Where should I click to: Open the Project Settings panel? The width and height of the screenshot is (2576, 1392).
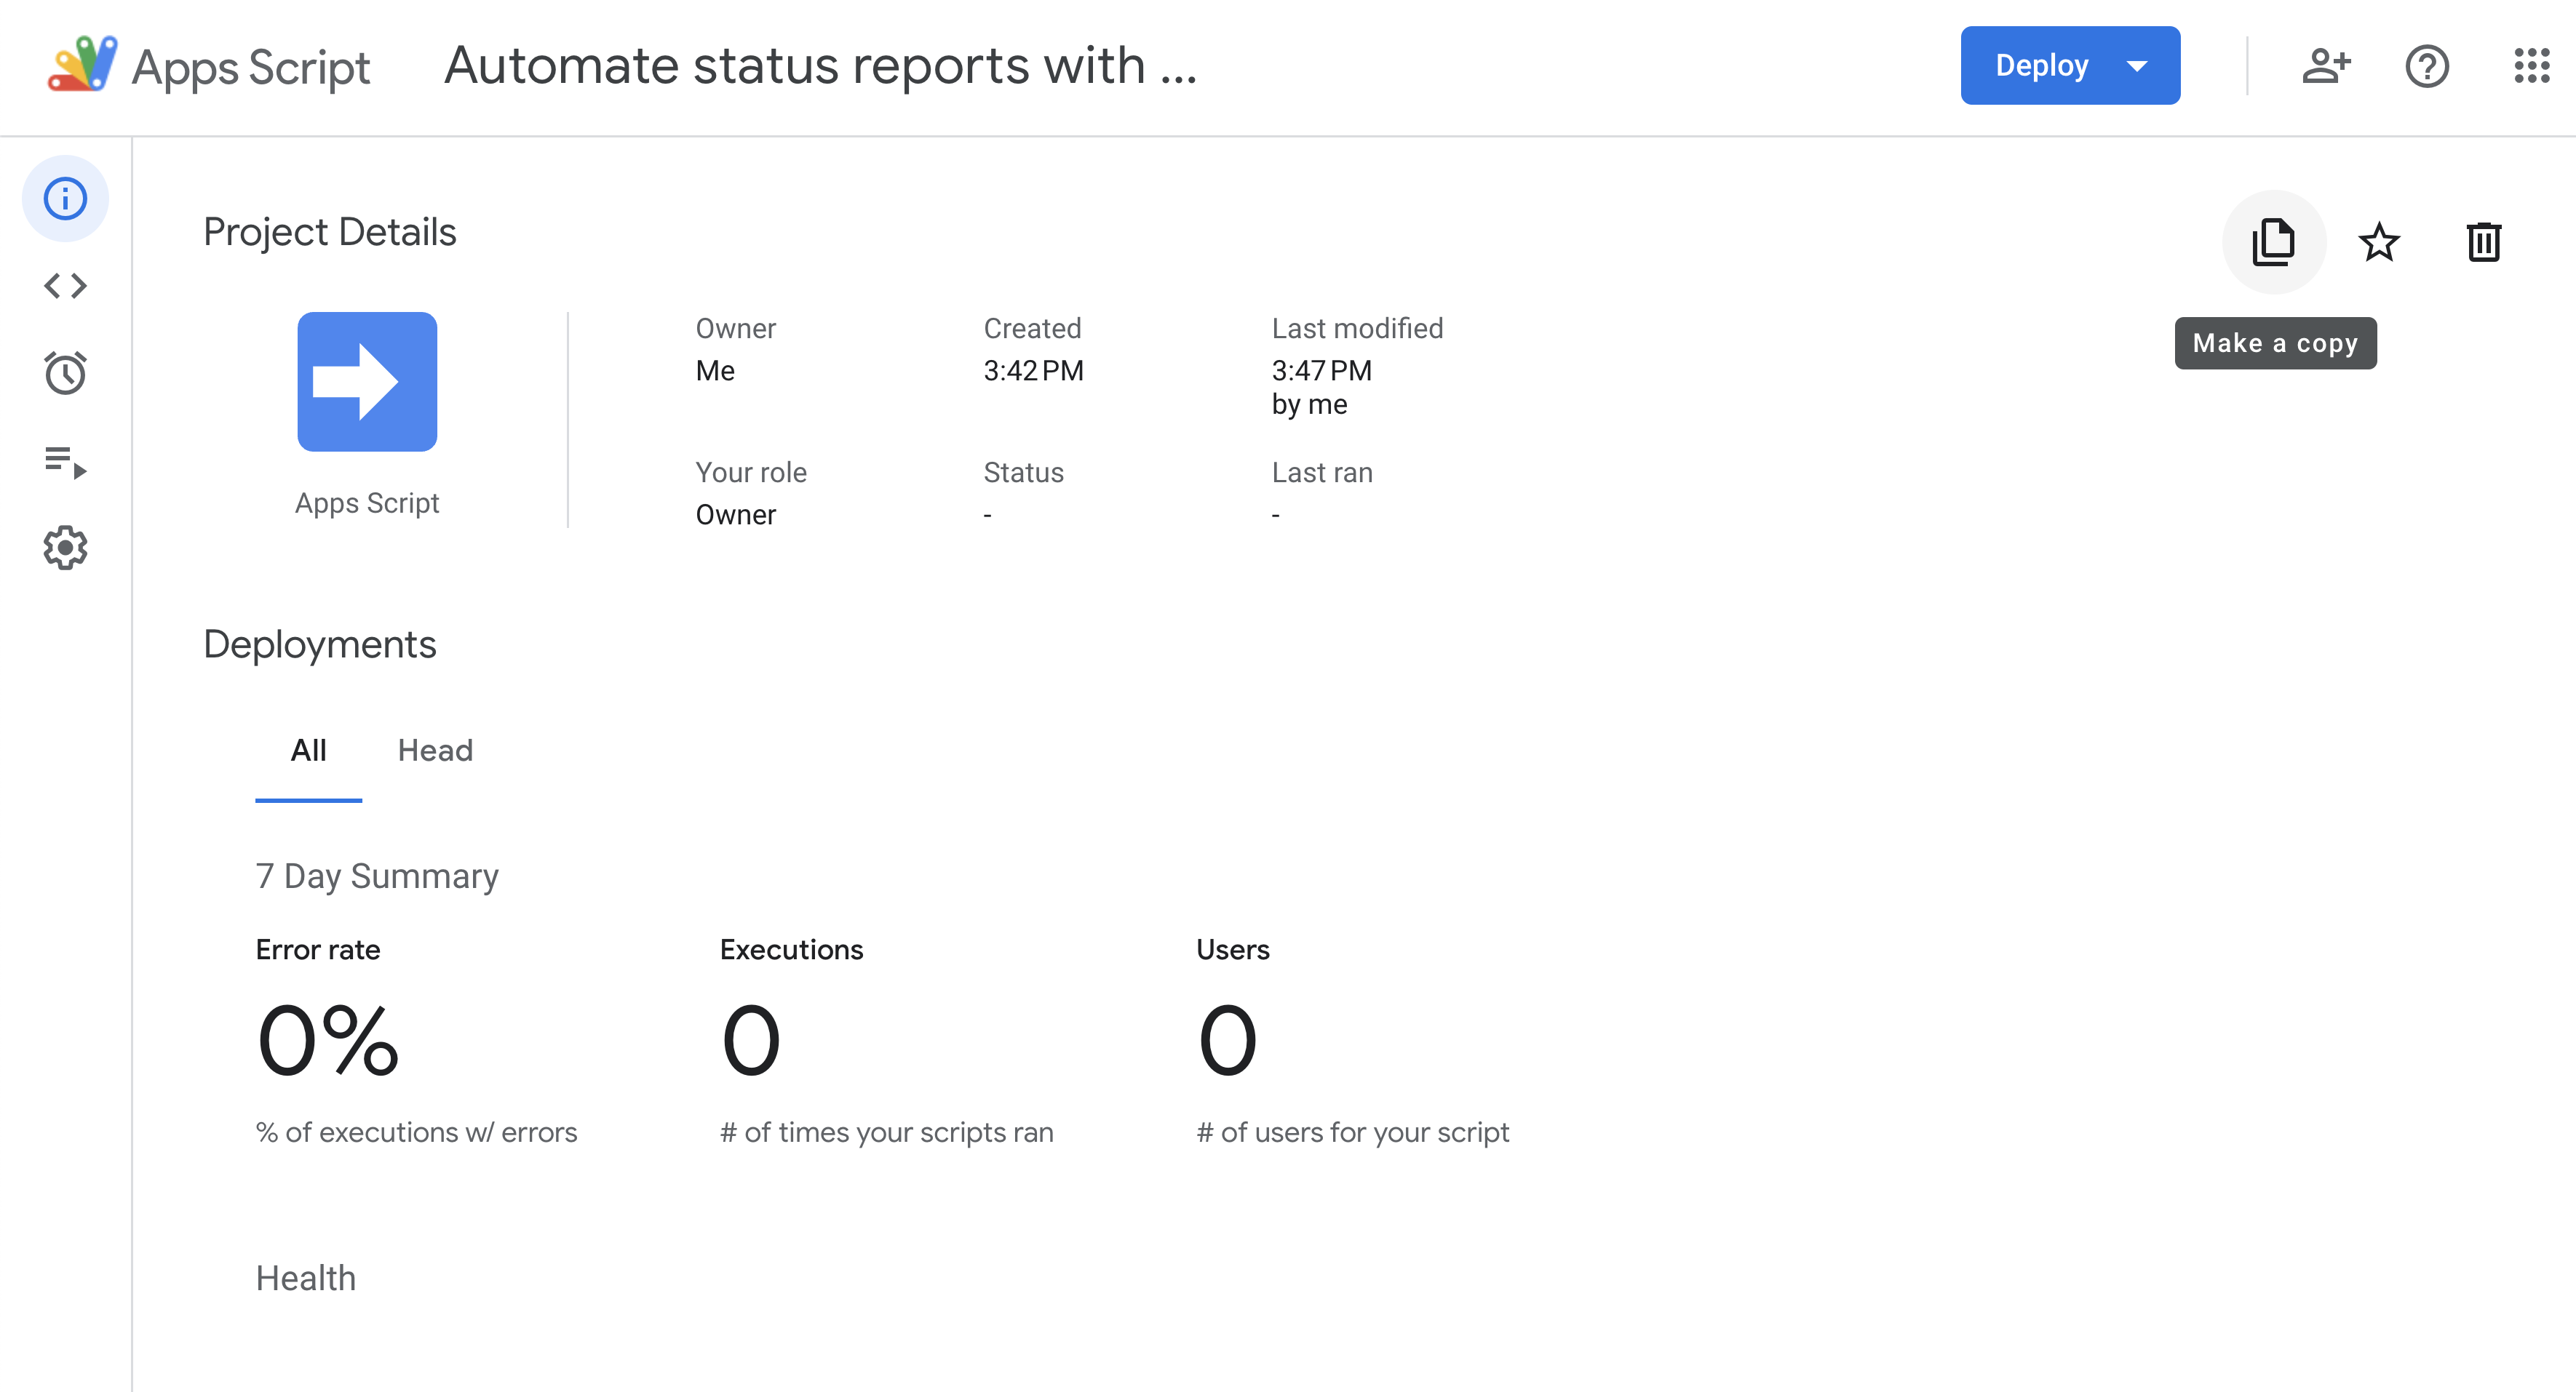click(x=65, y=547)
